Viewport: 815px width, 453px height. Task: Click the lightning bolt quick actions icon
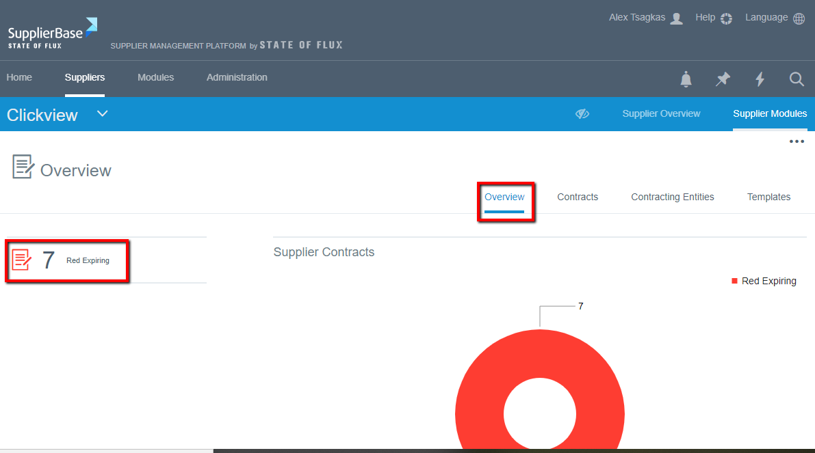coord(760,79)
